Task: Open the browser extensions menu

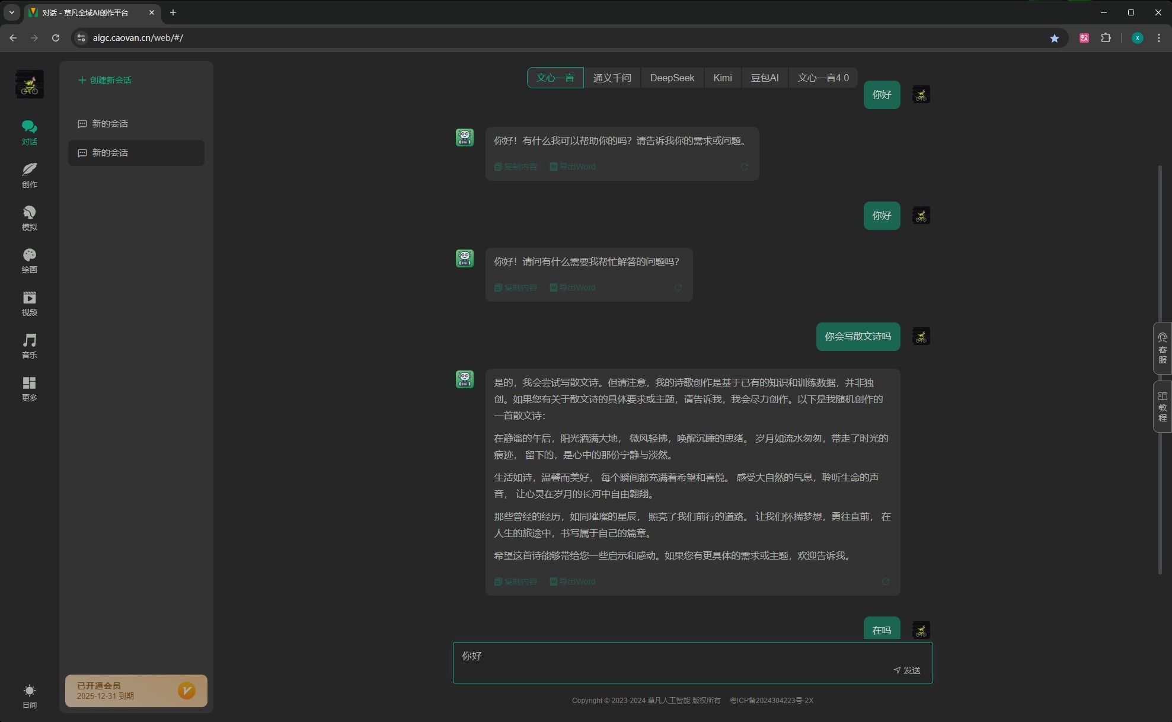Action: [1106, 38]
